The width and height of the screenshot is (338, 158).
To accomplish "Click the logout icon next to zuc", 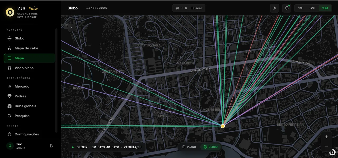I will coord(52,146).
